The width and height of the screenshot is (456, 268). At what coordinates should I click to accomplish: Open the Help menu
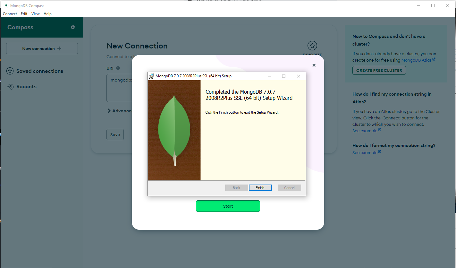(x=47, y=14)
